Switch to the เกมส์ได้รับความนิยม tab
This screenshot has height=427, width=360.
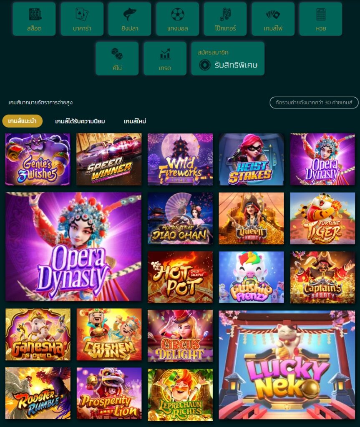pyautogui.click(x=80, y=121)
